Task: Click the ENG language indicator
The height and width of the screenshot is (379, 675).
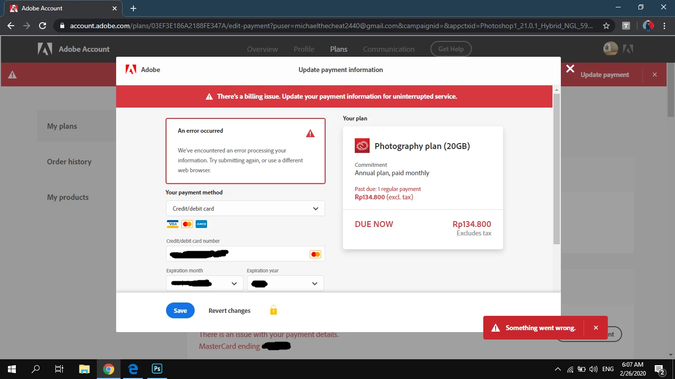Action: tap(608, 369)
